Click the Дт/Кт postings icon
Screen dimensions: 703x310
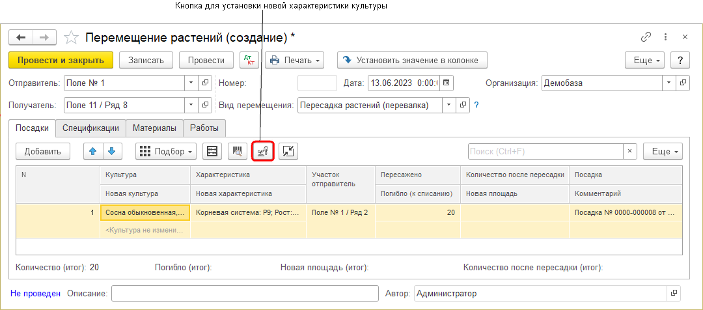(249, 60)
